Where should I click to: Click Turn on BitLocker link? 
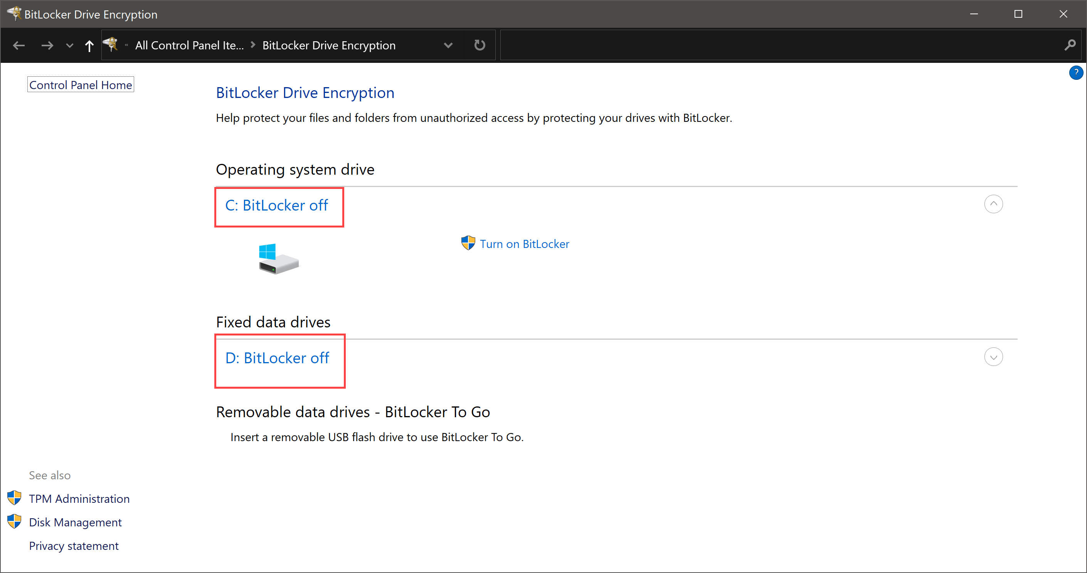tap(524, 244)
